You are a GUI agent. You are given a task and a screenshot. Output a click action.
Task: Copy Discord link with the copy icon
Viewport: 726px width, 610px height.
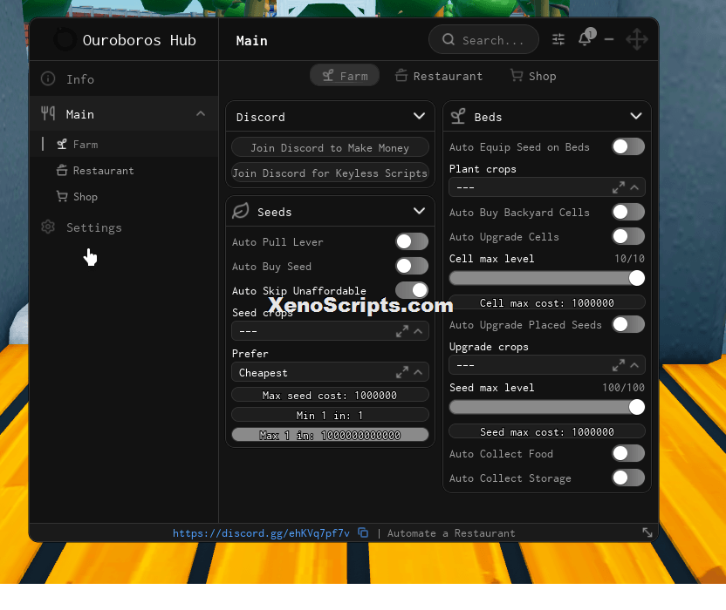(364, 532)
